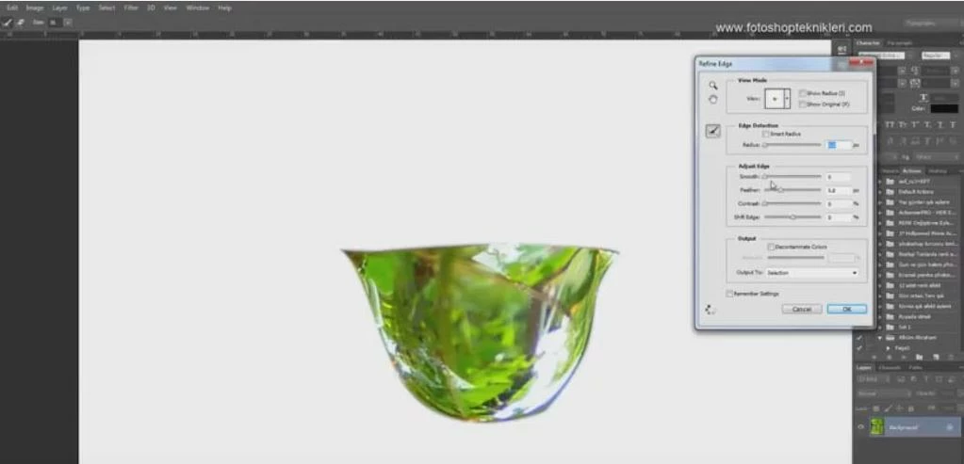
Task: Click the create new action icon
Action: 935,358
